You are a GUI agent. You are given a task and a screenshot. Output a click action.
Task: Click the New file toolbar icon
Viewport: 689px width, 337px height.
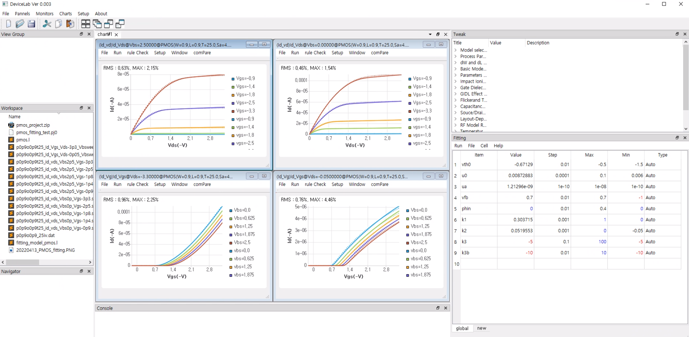click(9, 24)
